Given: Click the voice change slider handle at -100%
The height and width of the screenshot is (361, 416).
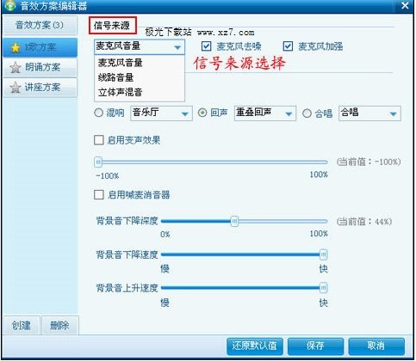Looking at the screenshot, I should (x=98, y=162).
